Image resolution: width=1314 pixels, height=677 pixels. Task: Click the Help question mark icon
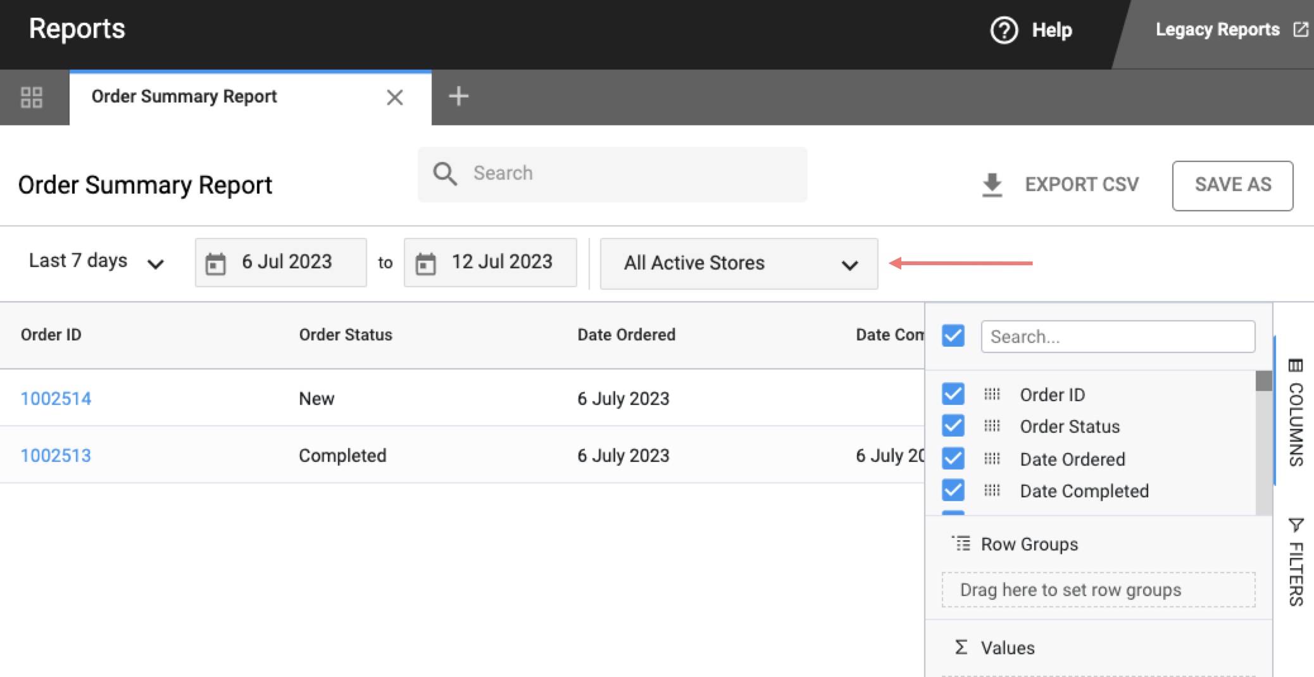coord(1004,30)
